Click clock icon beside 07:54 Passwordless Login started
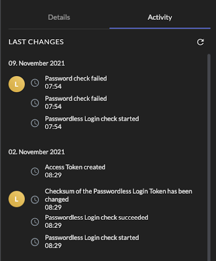 coord(35,123)
